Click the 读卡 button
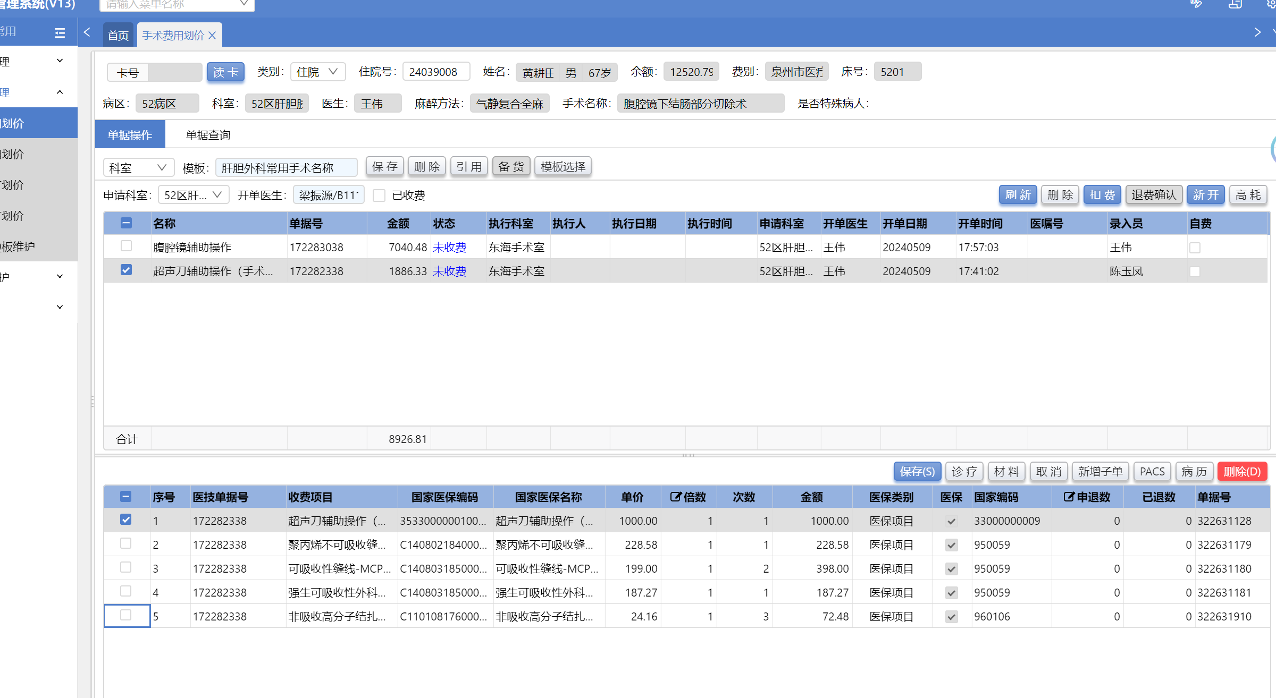Image resolution: width=1276 pixels, height=698 pixels. pyautogui.click(x=225, y=72)
